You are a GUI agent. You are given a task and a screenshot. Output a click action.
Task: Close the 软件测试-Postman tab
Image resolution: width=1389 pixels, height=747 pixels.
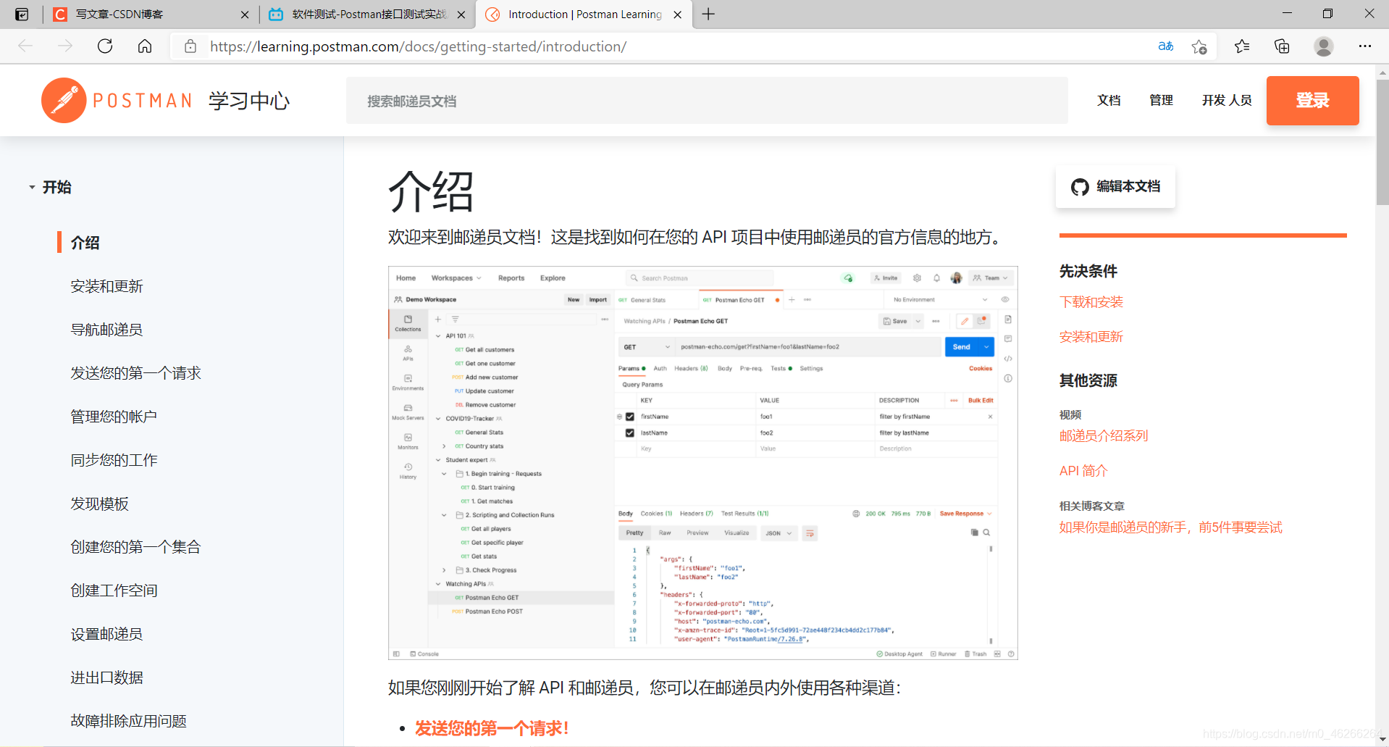click(x=461, y=14)
